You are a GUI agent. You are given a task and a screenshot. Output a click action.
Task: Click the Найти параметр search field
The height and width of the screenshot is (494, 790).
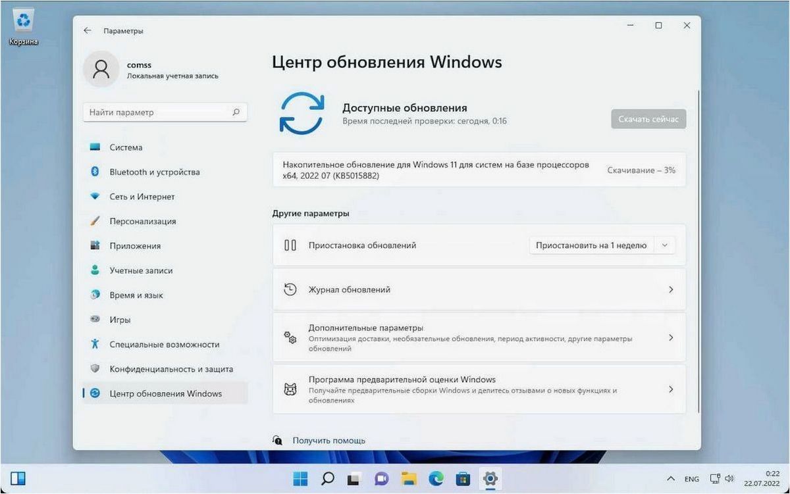(165, 112)
